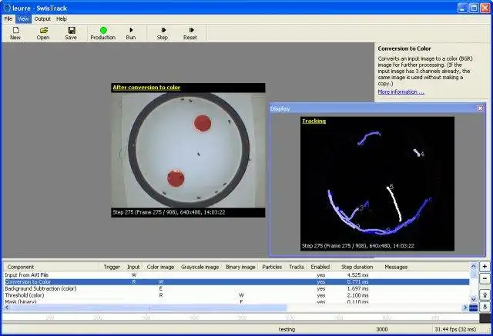
Task: Open the Help menu
Action: [x=62, y=18]
